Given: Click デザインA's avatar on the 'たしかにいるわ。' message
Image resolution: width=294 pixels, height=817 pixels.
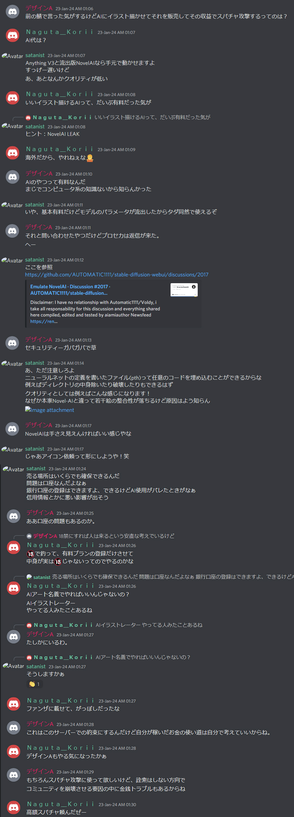Looking at the screenshot, I should pyautogui.click(x=14, y=636).
